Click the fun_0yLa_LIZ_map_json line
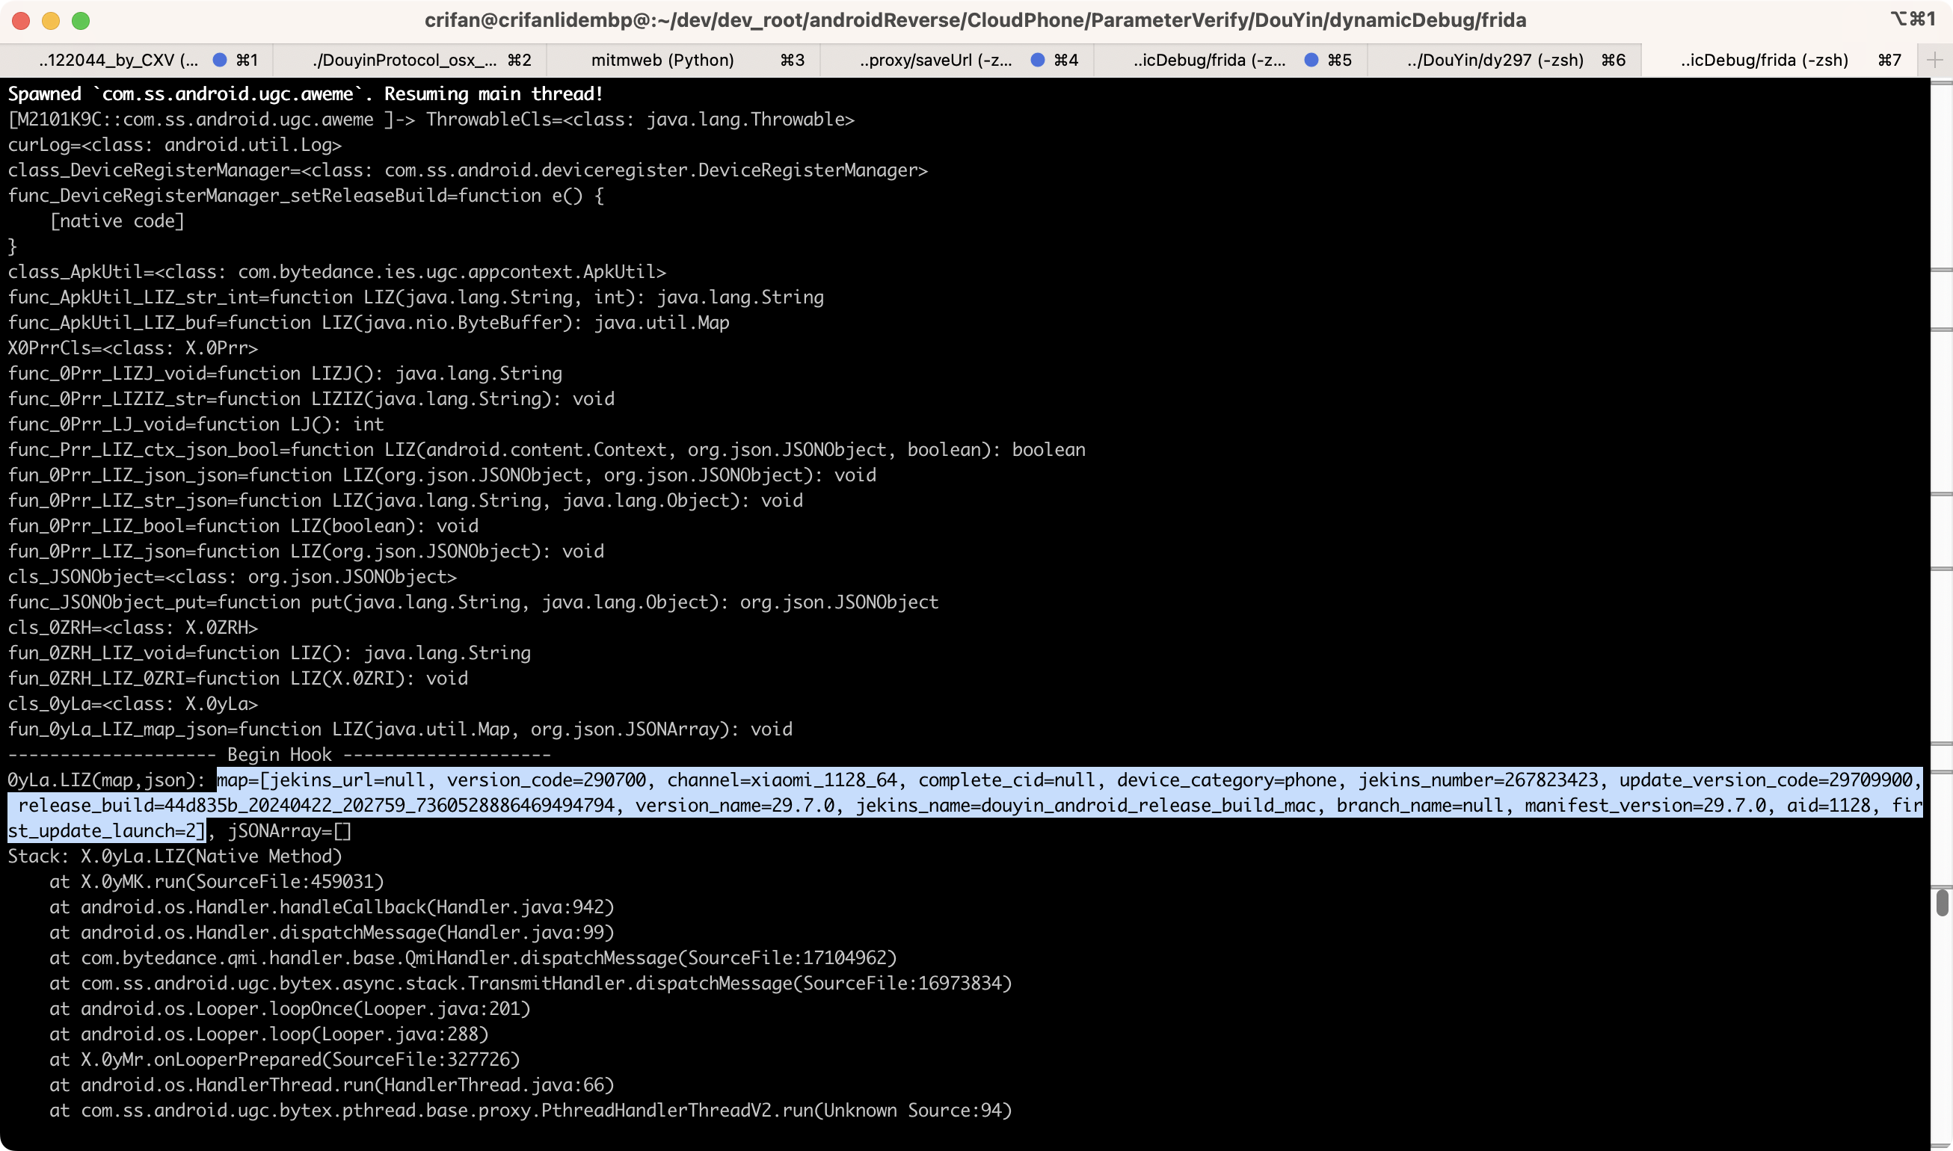The width and height of the screenshot is (1953, 1151). pos(400,729)
